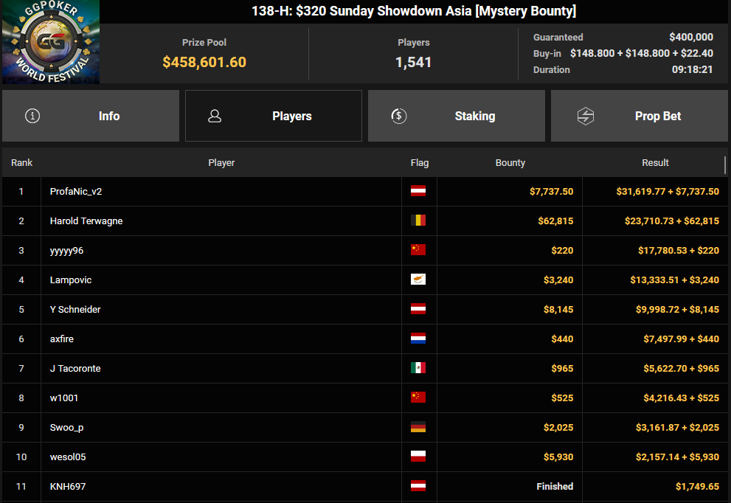
Task: Click the $400,000 guaranteed value
Action: pos(691,37)
